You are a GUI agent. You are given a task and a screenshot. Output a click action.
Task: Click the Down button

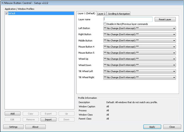pos(67,119)
